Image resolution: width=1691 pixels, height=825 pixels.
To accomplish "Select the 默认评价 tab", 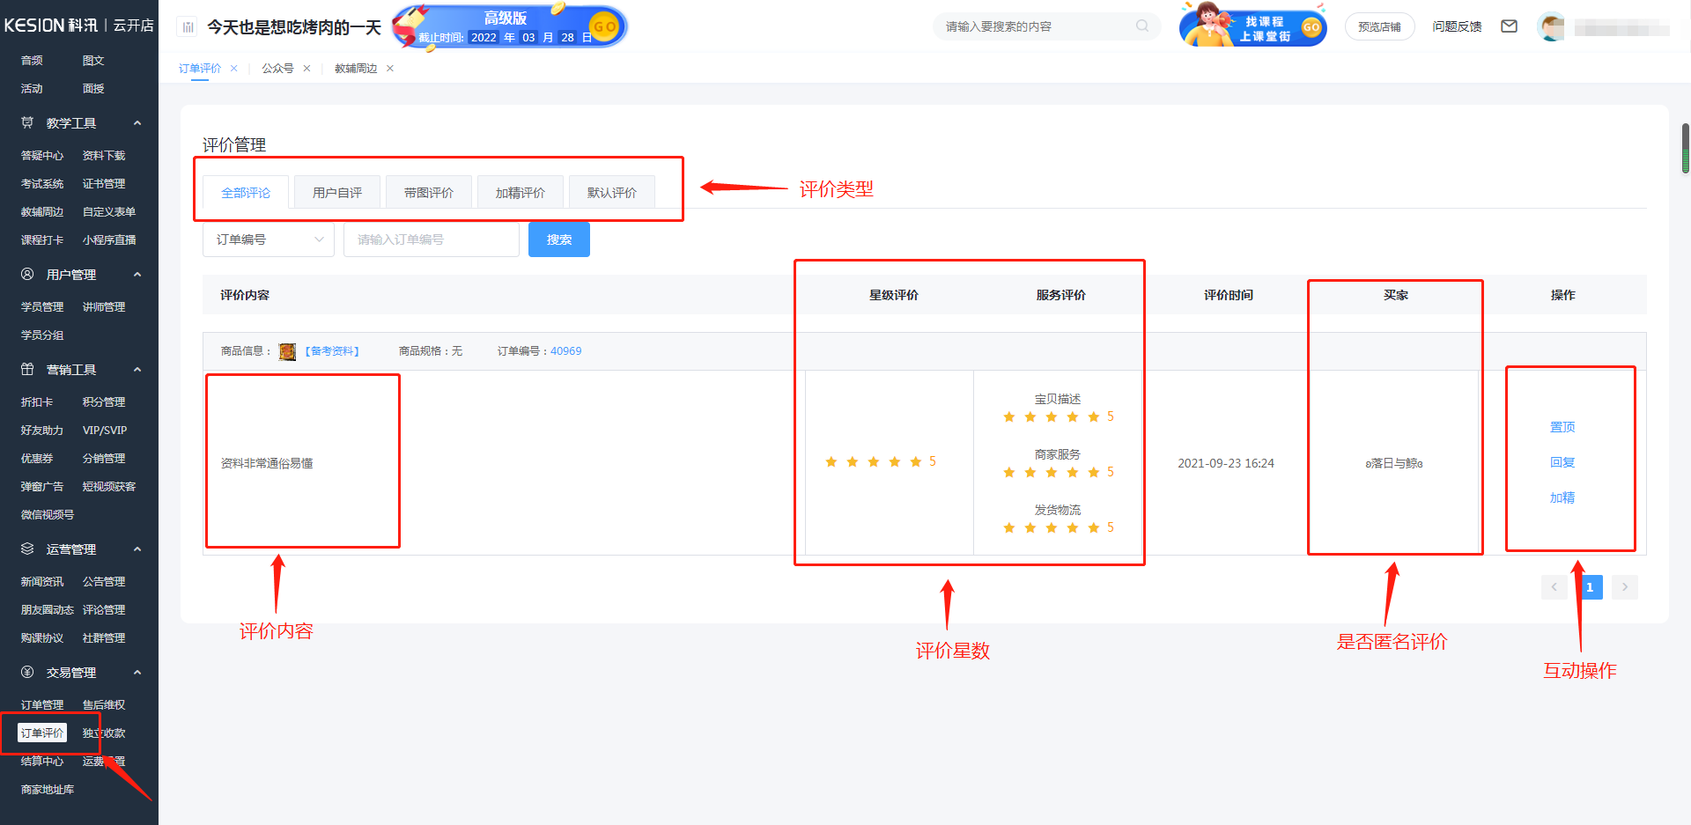I will pyautogui.click(x=612, y=193).
